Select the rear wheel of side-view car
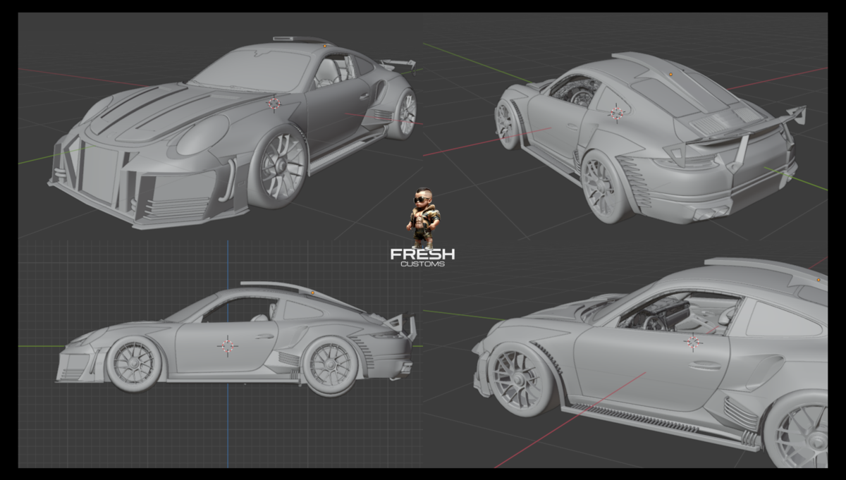The height and width of the screenshot is (480, 846). (x=331, y=365)
